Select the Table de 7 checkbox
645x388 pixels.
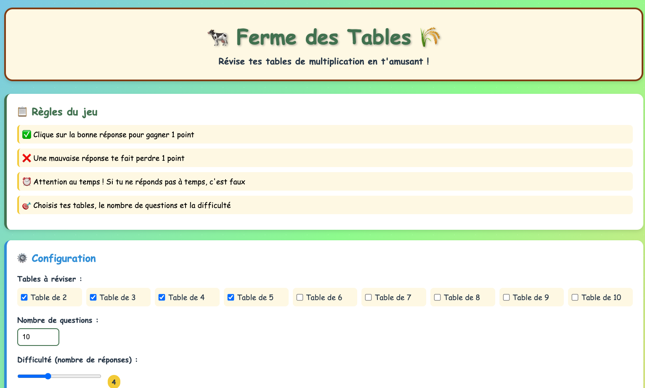pos(368,298)
